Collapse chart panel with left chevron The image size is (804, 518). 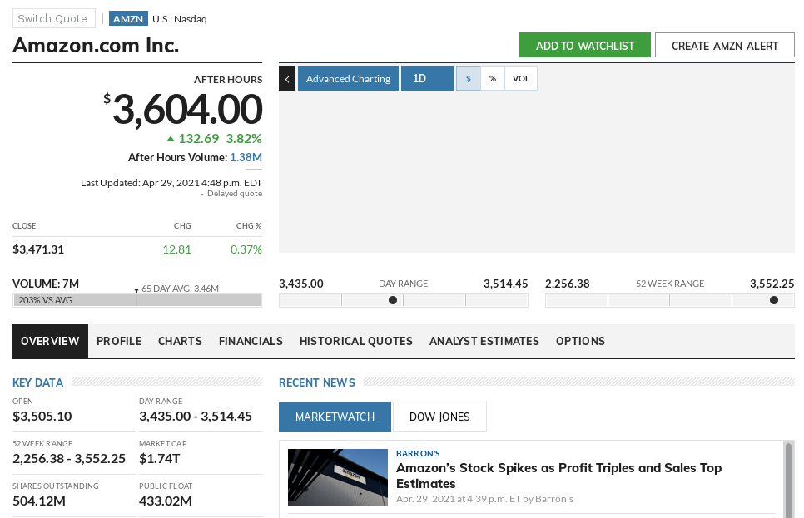287,79
